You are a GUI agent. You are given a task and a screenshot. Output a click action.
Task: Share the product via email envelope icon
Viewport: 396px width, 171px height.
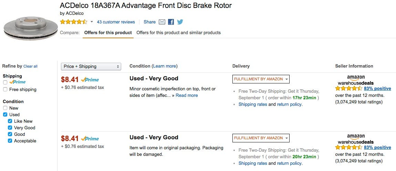point(162,22)
